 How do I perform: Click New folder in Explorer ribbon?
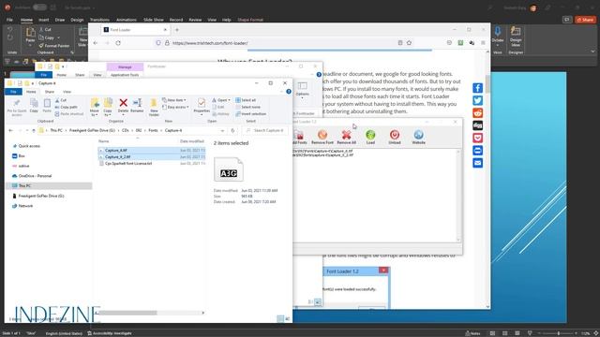(154, 108)
